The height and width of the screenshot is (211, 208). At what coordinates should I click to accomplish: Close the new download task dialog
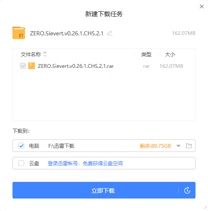click(x=202, y=6)
